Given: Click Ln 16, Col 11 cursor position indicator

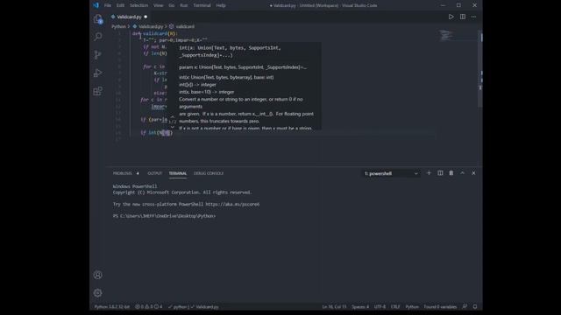Looking at the screenshot, I should coord(334,307).
